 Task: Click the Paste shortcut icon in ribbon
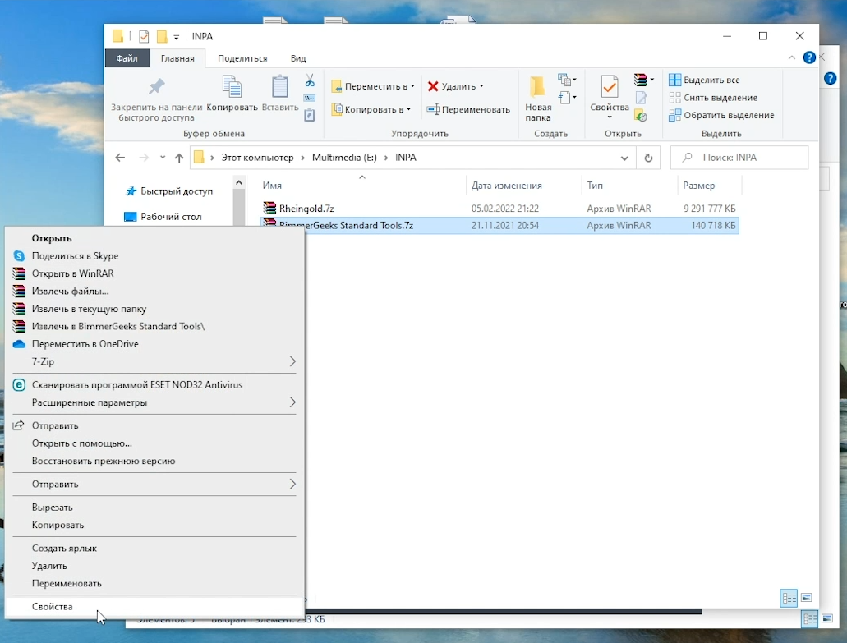(310, 115)
